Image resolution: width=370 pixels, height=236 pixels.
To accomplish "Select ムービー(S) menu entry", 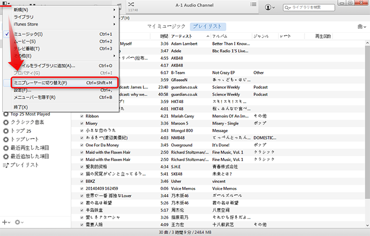I will coord(61,41).
